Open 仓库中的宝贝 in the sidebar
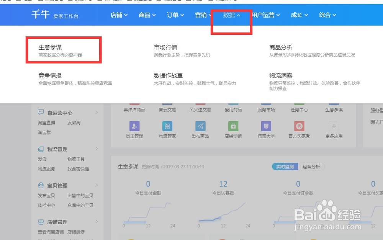The width and height of the screenshot is (383, 240). click(x=80, y=205)
